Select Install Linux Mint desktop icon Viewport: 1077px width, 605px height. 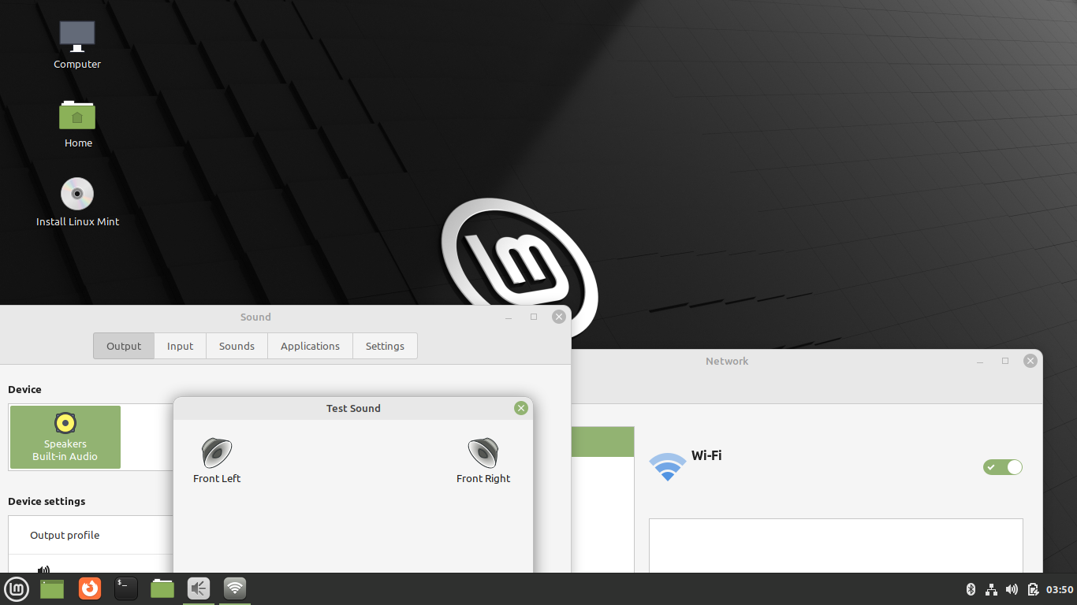pyautogui.click(x=77, y=202)
